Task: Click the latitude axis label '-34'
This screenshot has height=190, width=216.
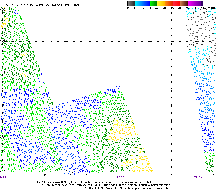Action: [3, 72]
